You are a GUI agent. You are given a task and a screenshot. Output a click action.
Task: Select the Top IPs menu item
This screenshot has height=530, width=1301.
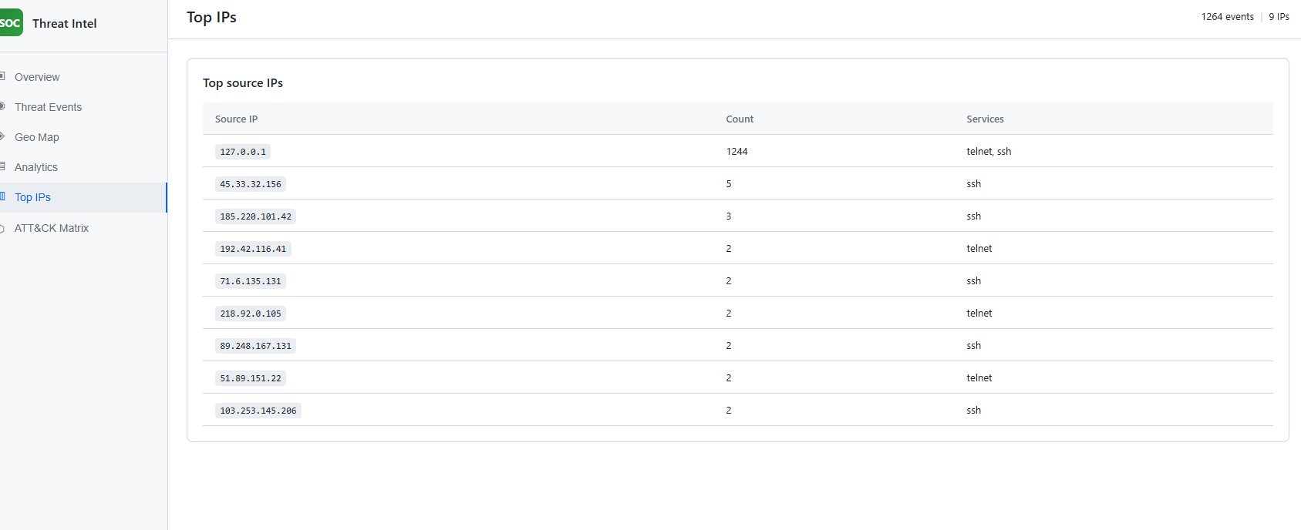click(x=32, y=197)
